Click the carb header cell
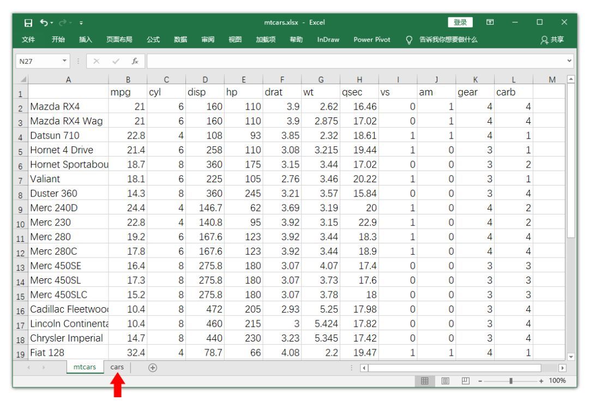 (x=514, y=92)
